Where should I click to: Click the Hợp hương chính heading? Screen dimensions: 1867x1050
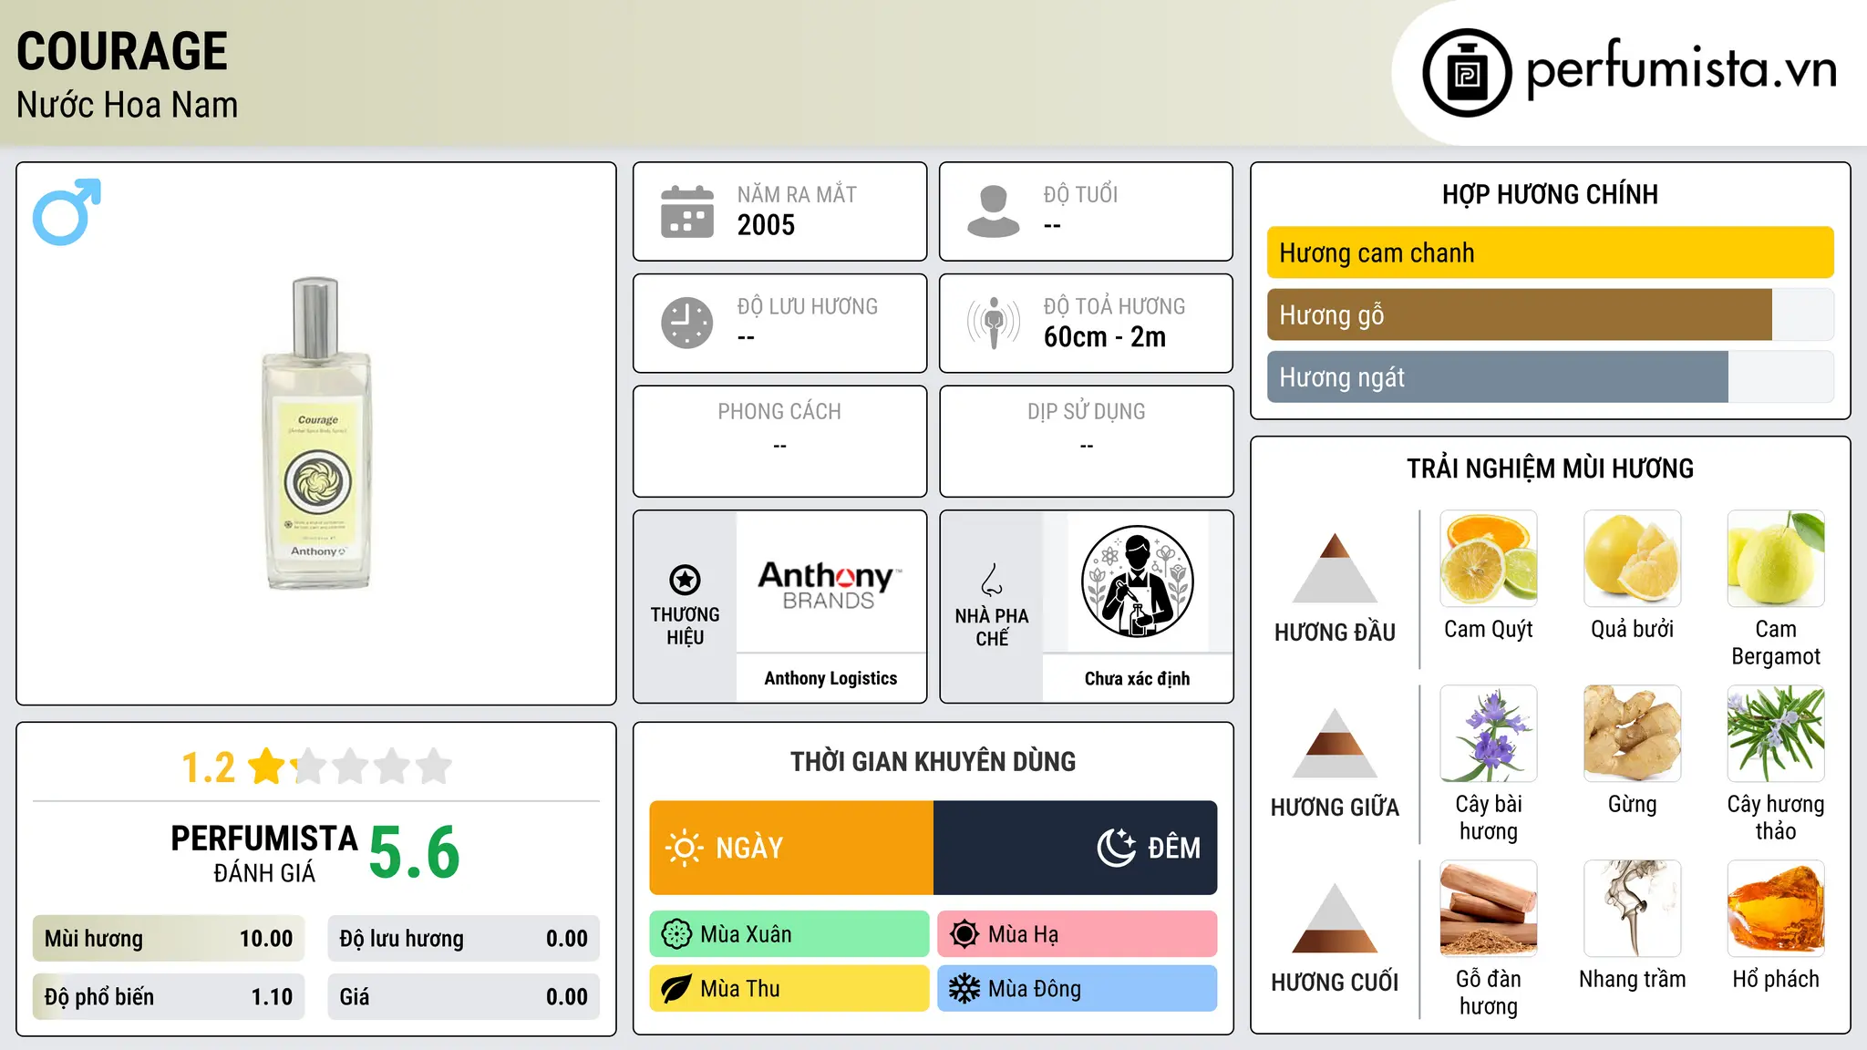tap(1550, 194)
